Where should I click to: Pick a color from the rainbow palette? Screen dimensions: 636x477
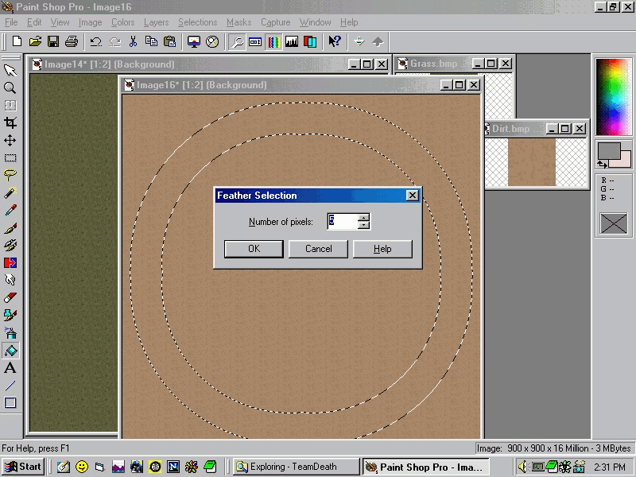[x=613, y=94]
